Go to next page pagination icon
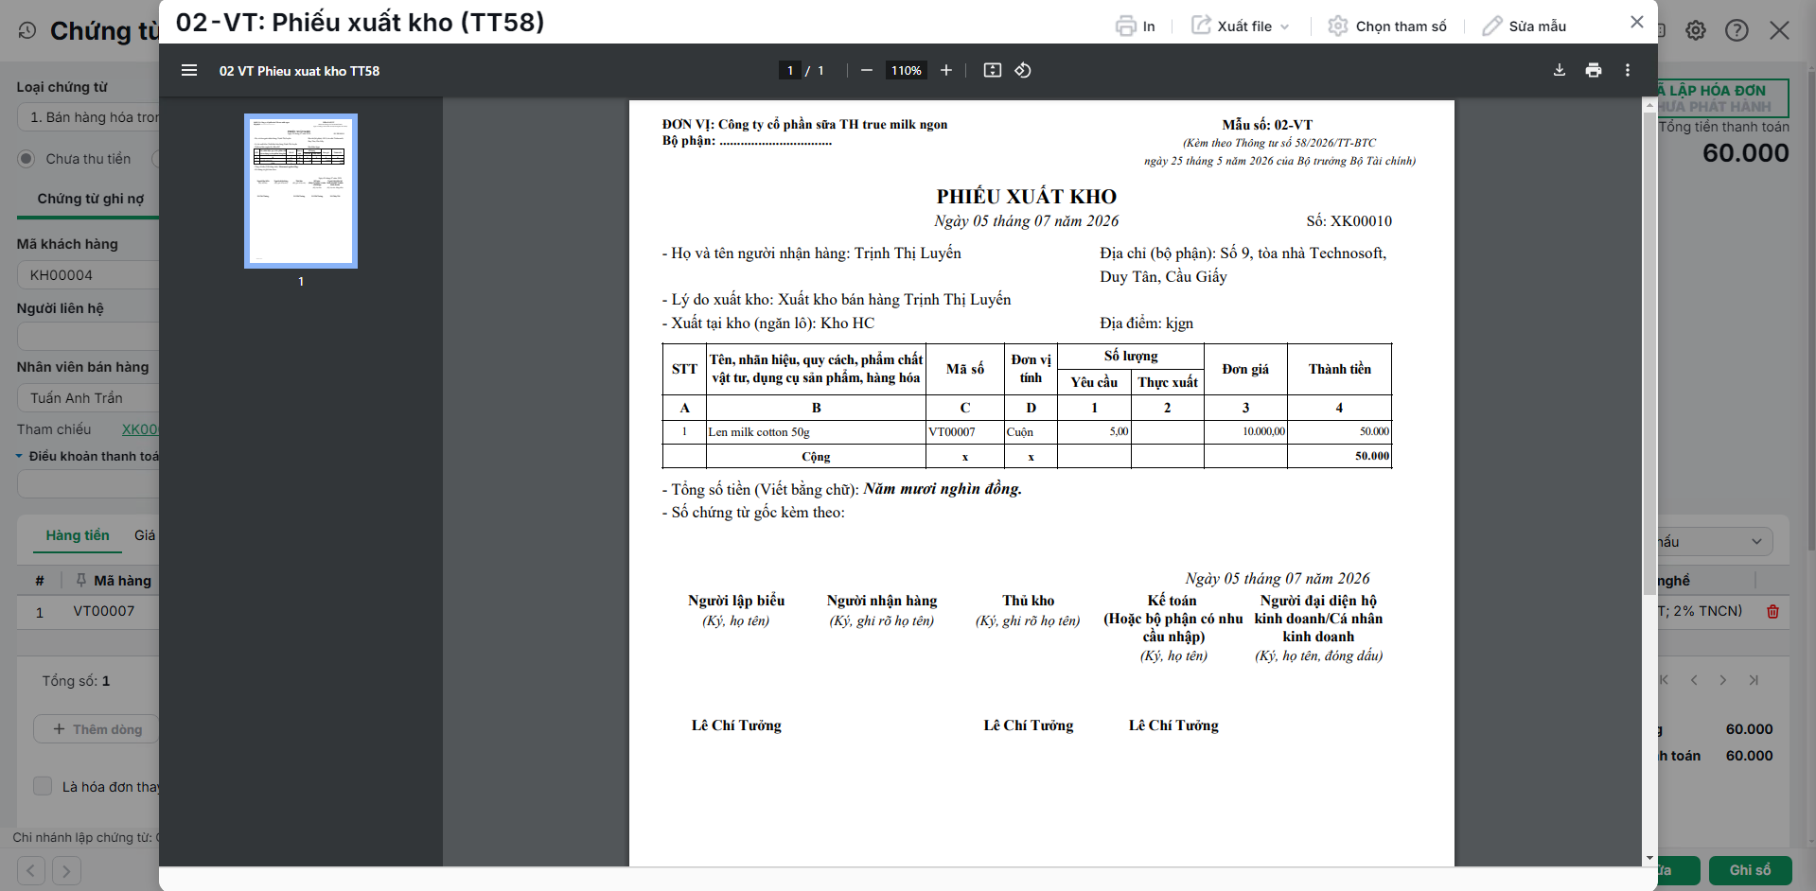 click(x=1723, y=680)
